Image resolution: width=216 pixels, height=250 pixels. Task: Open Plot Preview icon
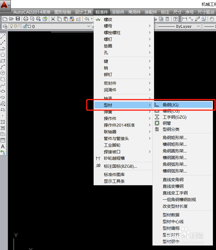(x=32, y=19)
